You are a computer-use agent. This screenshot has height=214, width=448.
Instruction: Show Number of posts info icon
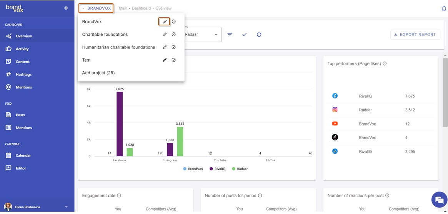click(260, 196)
